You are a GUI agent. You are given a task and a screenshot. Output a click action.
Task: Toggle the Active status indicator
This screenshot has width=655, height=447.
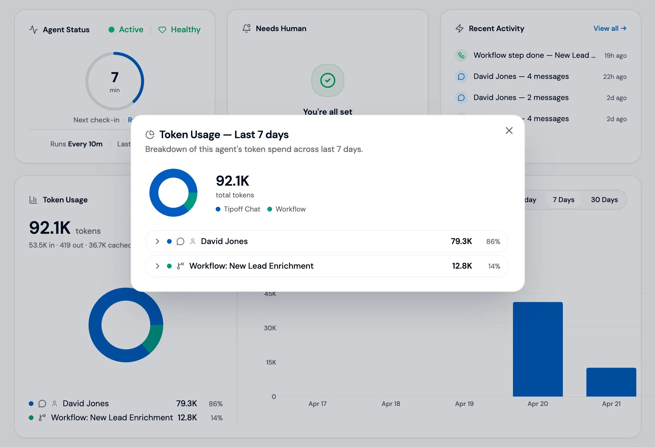[x=112, y=30]
